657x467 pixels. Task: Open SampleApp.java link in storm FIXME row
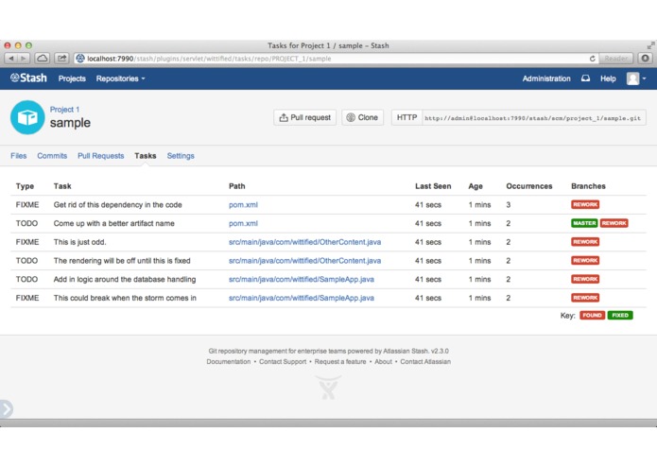302,298
